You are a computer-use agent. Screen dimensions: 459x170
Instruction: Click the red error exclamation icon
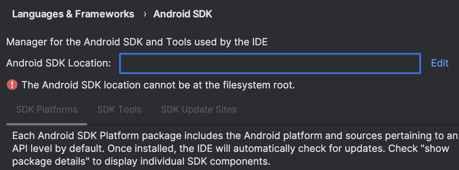click(12, 85)
